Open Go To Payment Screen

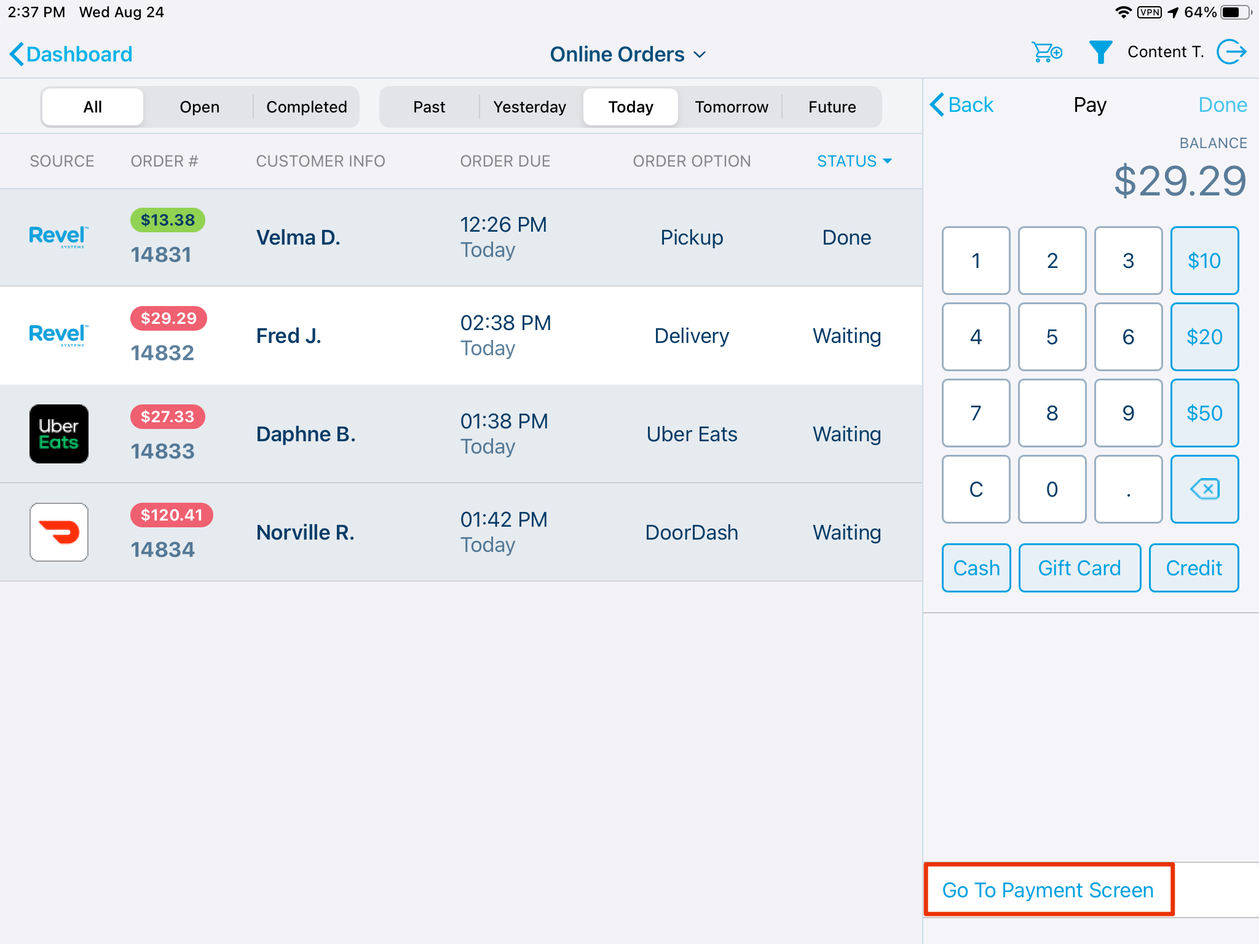tap(1049, 890)
